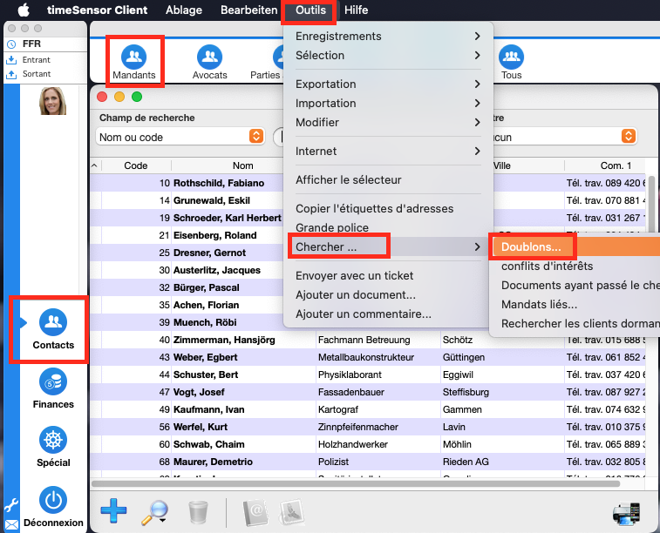Select the Mandants contact category icon
The width and height of the screenshot is (660, 533).
(x=134, y=57)
